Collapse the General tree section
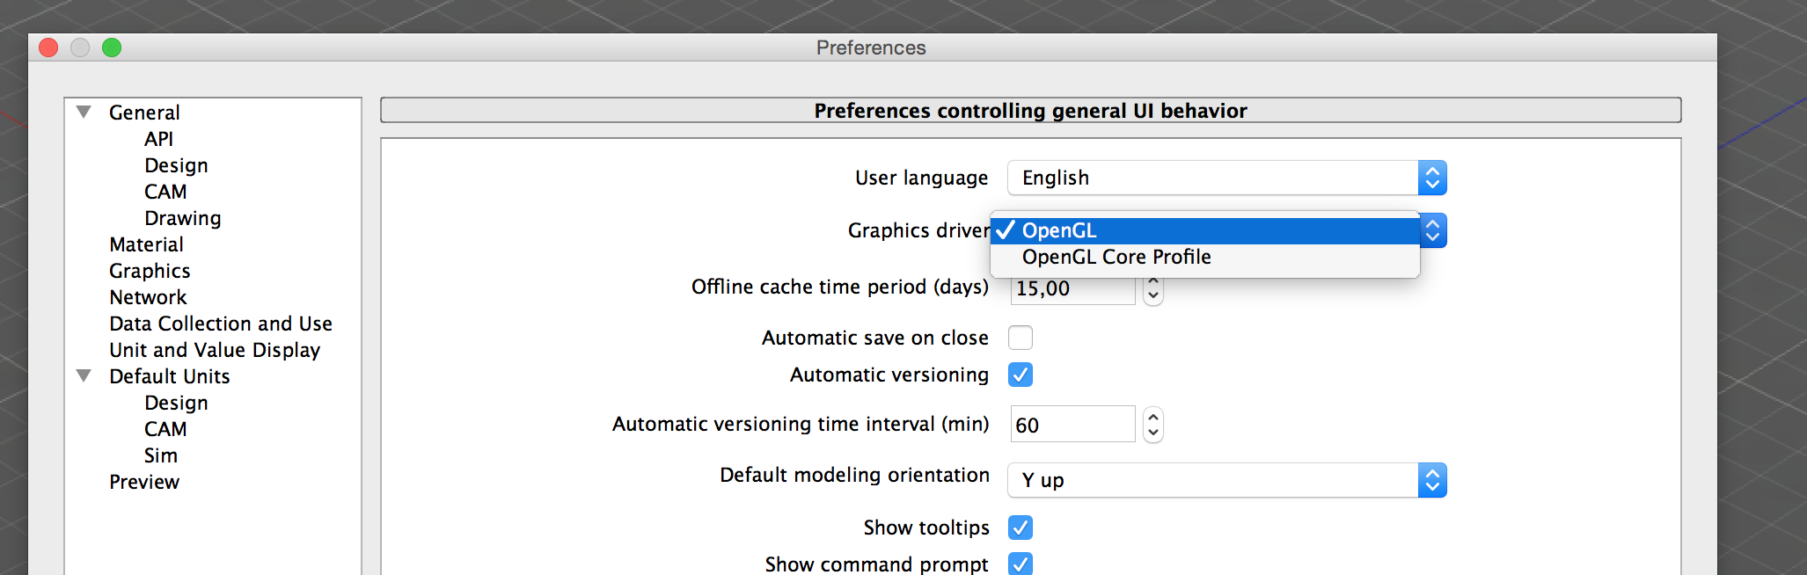 [84, 112]
